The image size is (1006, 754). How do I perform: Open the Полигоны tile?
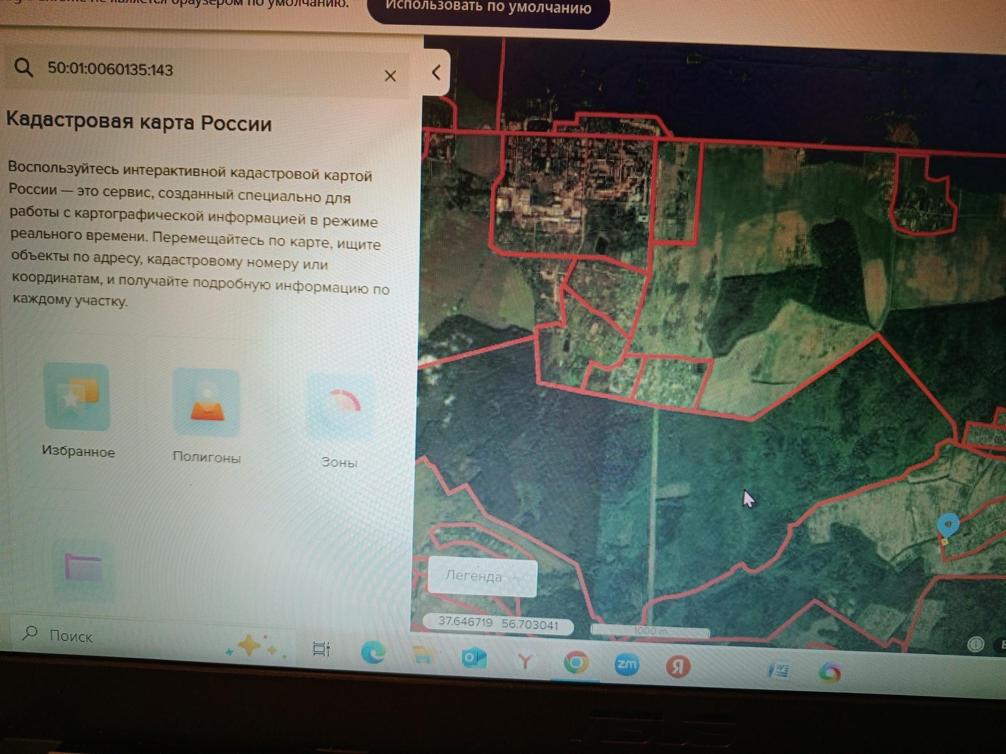(206, 402)
